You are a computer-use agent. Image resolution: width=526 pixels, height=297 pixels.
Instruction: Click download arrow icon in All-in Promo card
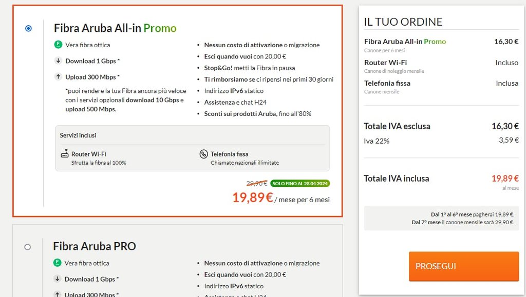tap(58, 61)
